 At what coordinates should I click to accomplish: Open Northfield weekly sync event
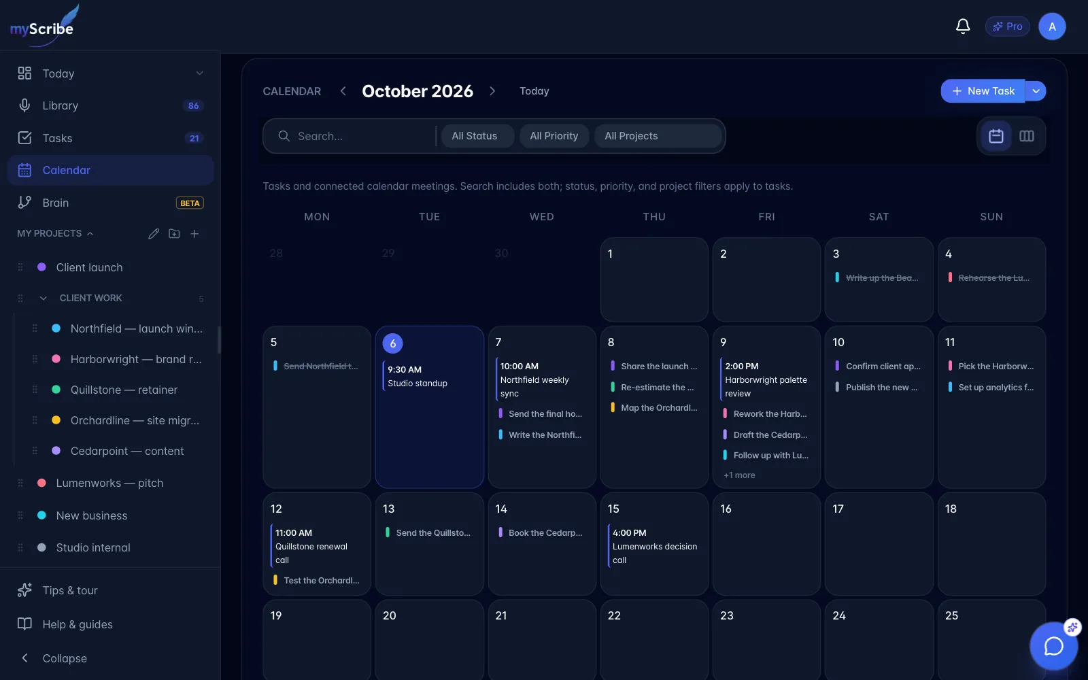click(x=543, y=379)
